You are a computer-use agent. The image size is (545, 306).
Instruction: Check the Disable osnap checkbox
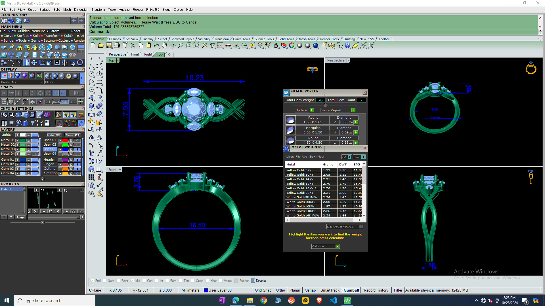[x=253, y=281]
